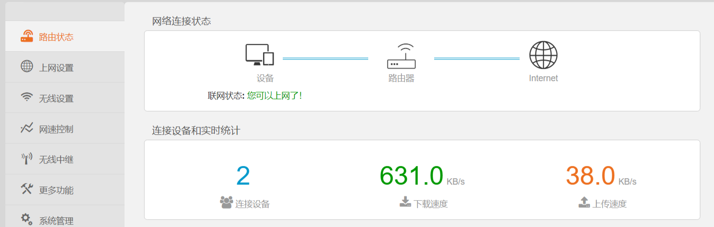Click the Internet label under globe
Image resolution: width=714 pixels, height=227 pixels.
coord(543,78)
